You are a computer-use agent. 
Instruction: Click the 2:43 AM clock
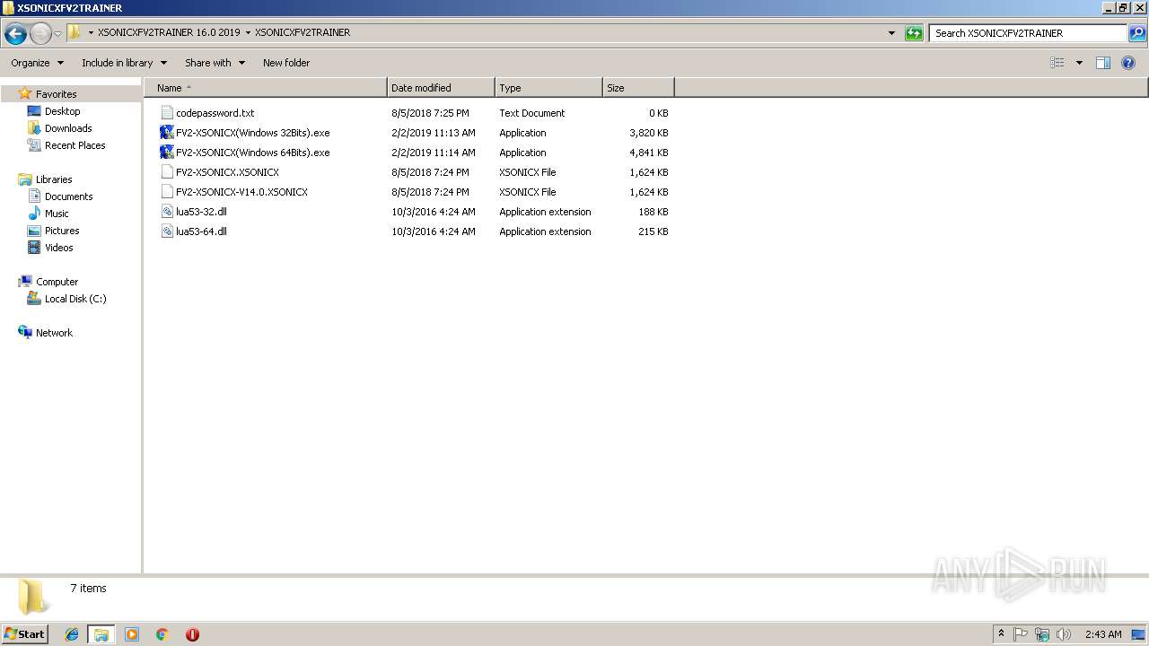pyautogui.click(x=1102, y=634)
